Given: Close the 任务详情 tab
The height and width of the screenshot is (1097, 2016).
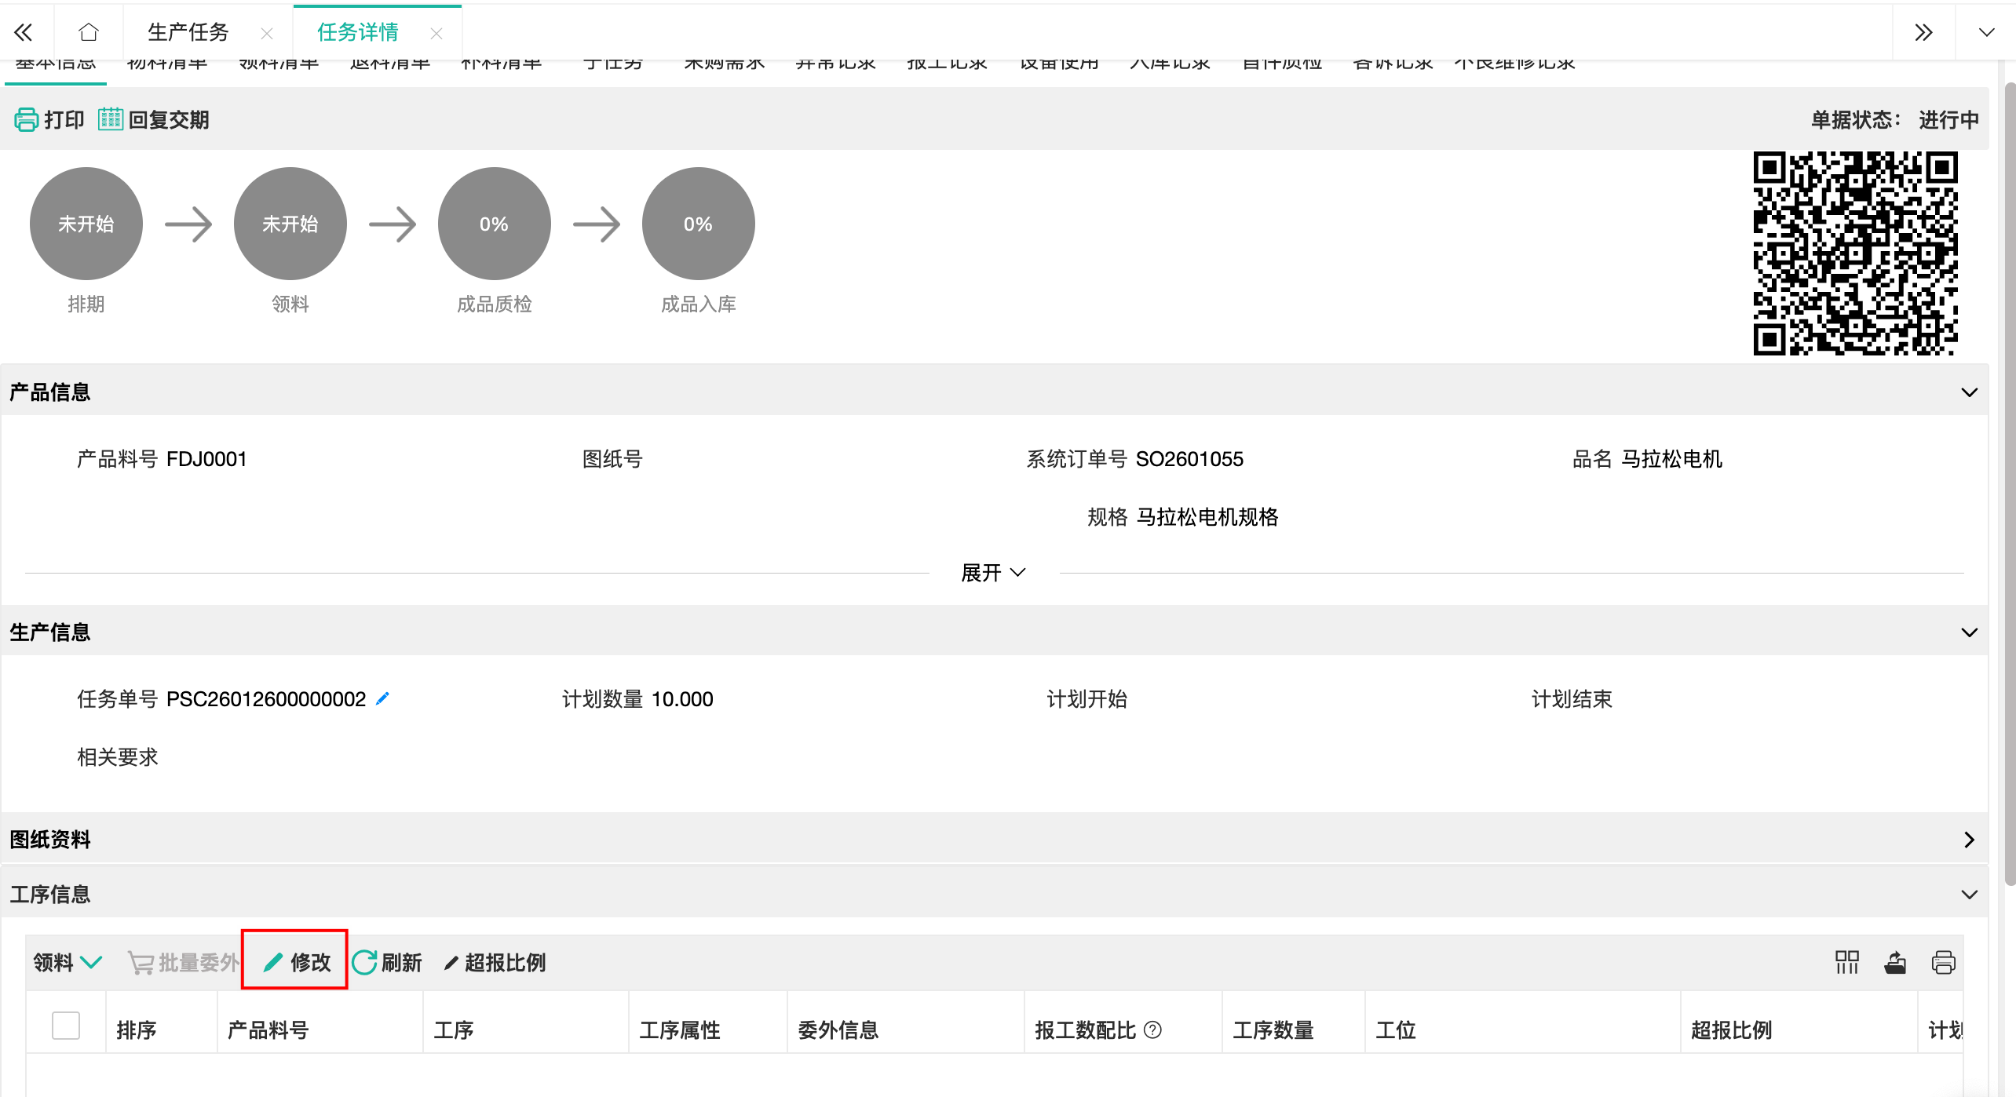Looking at the screenshot, I should 436,33.
